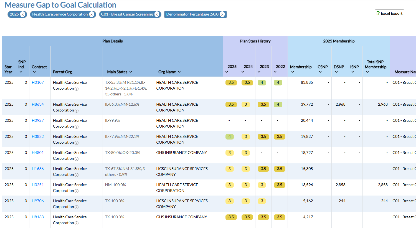Select the Plan Details header group
416x228 pixels.
pos(113,41)
